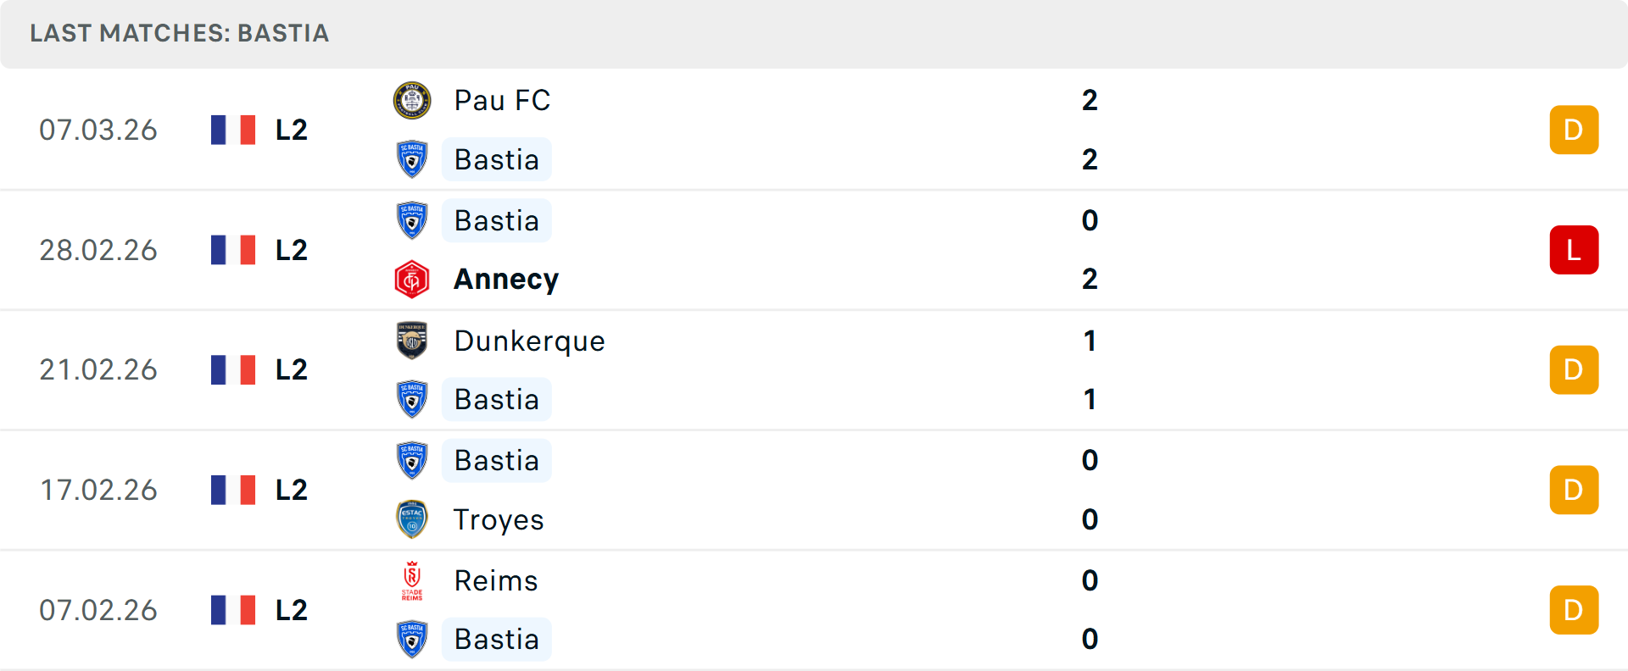Open the Troyes team link
The width and height of the screenshot is (1628, 671).
point(499,519)
